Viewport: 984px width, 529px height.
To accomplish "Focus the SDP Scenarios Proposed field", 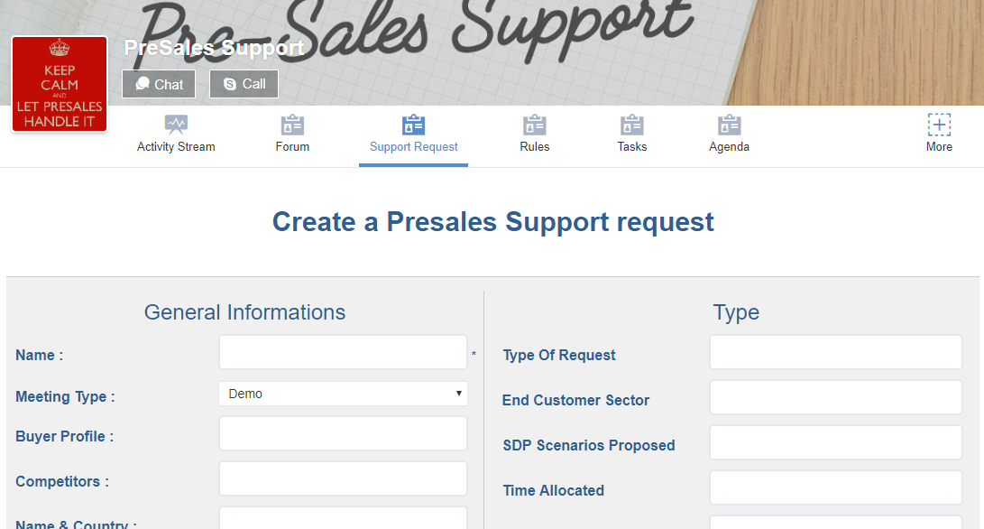I will (836, 442).
